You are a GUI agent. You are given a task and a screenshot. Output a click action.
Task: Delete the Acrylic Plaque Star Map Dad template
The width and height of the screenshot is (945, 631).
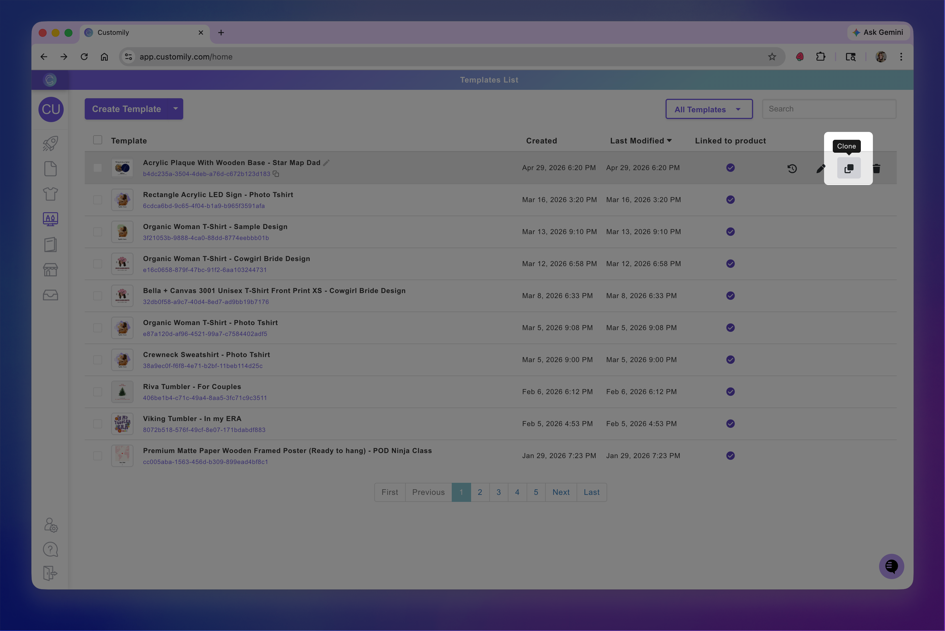click(876, 168)
